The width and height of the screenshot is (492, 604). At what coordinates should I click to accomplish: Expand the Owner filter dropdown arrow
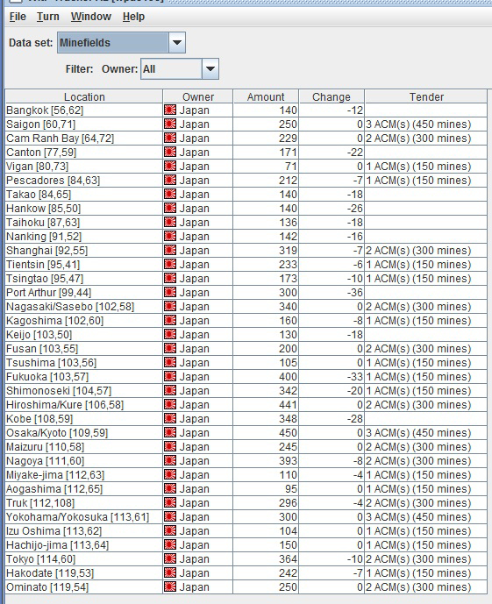[210, 69]
